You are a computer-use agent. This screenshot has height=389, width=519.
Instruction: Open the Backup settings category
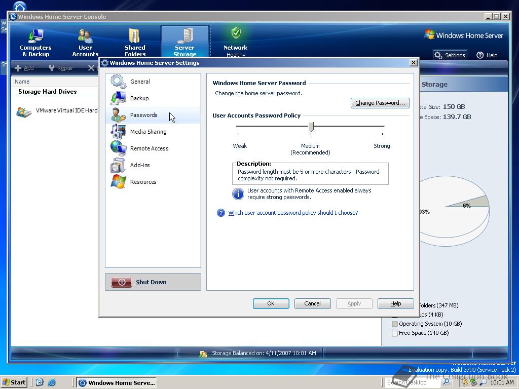click(153, 98)
